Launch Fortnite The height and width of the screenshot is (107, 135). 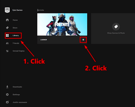44,40
